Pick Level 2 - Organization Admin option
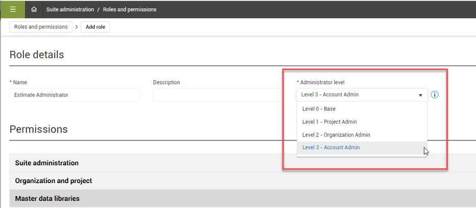The height and width of the screenshot is (208, 476). coord(336,135)
